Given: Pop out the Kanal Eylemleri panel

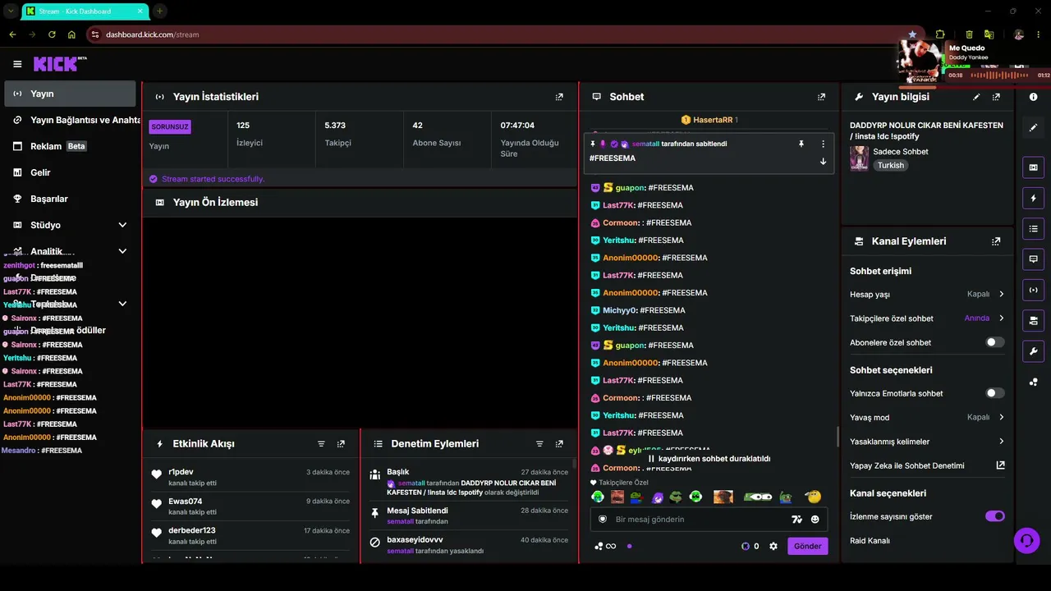Looking at the screenshot, I should click(996, 241).
